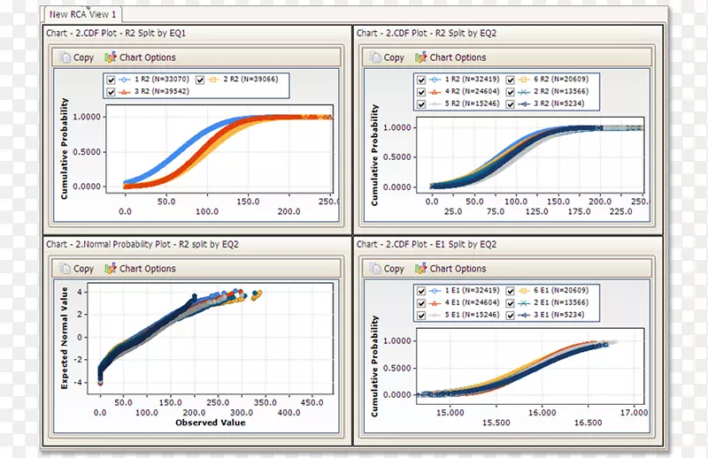The image size is (708, 458).
Task: Select title 'Chart - 2.CDF Plot - E1 Split by EQ2'
Action: (x=427, y=244)
